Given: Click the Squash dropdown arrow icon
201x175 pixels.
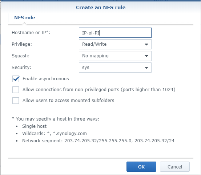Looking at the screenshot, I should coord(146,56).
